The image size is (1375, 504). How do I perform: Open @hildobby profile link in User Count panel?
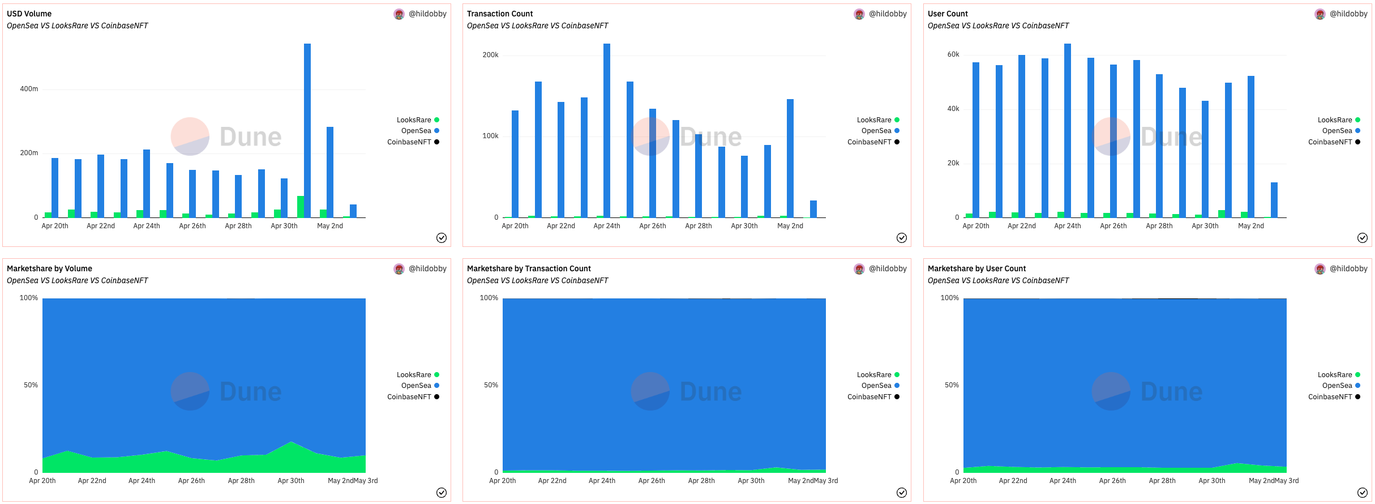[x=1348, y=14]
